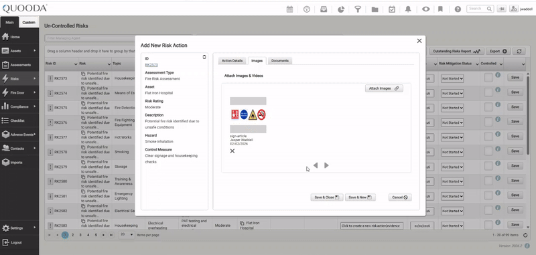
Task: Open Not Started dropdown for RK2575
Action: pyautogui.click(x=452, y=108)
